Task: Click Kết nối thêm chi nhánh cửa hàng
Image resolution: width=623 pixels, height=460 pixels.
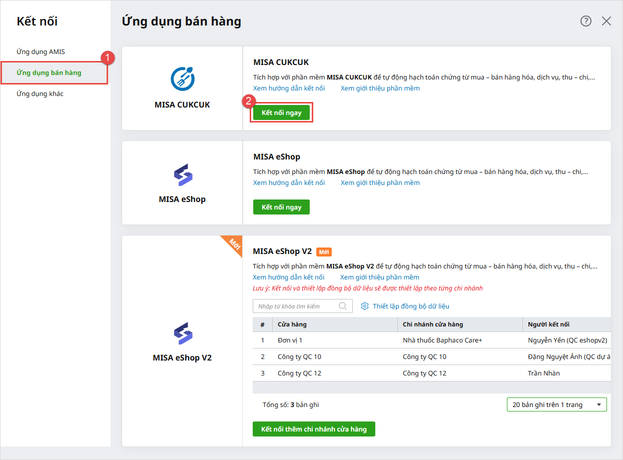Action: (314, 429)
